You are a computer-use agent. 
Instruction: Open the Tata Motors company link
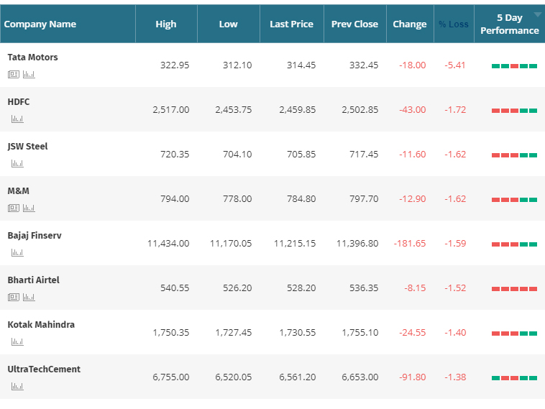pyautogui.click(x=32, y=58)
